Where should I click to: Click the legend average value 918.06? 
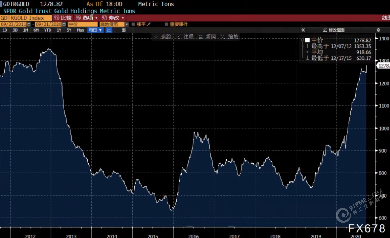click(364, 52)
